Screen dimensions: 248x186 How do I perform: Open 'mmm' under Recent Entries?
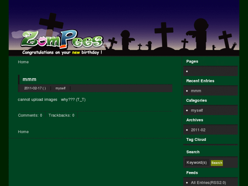pyautogui.click(x=196, y=91)
